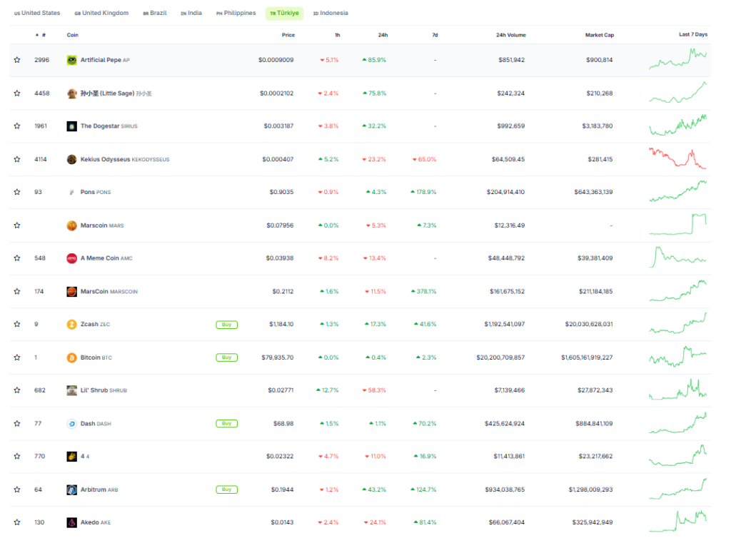Click the Arbitrum logo icon
The width and height of the screenshot is (731, 538).
[x=72, y=490]
